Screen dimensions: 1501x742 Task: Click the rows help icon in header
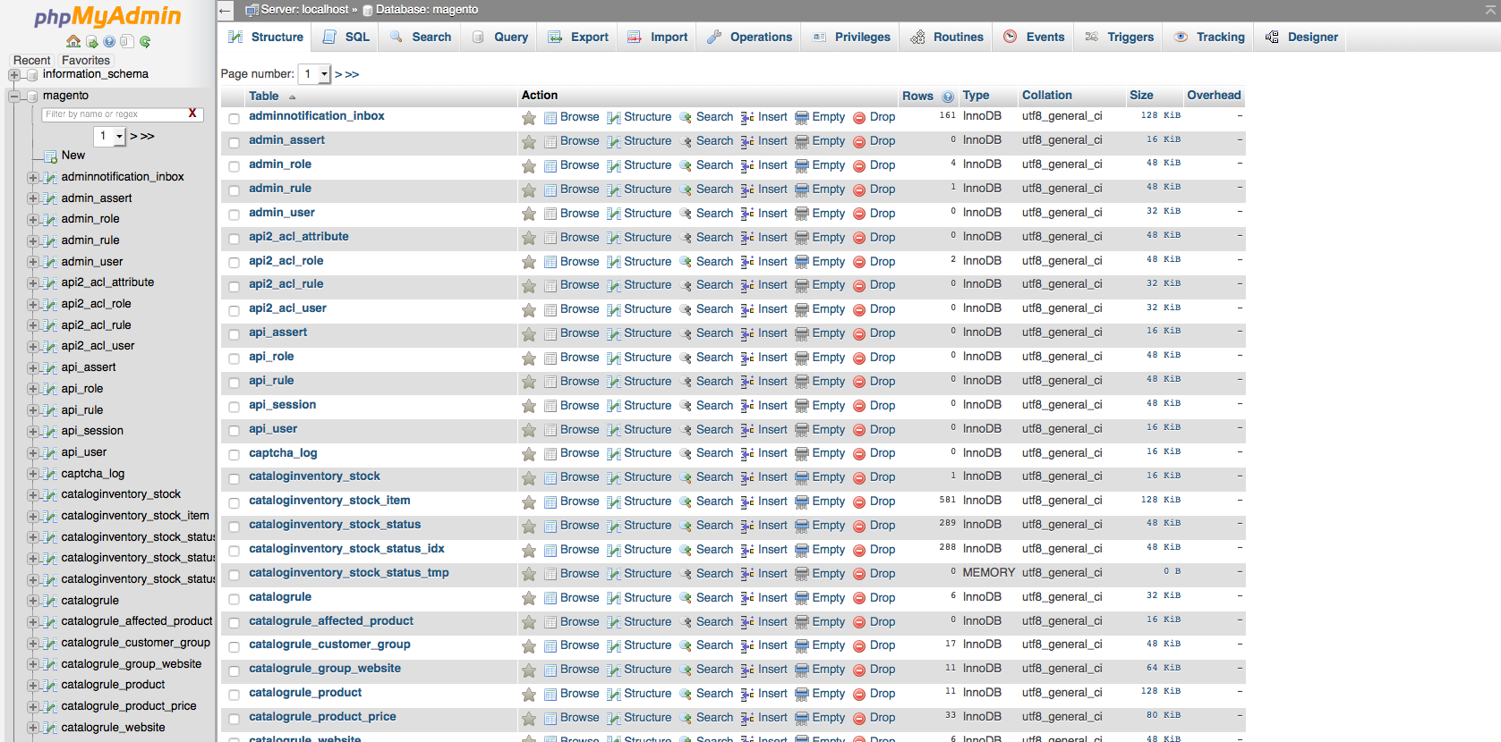[948, 97]
